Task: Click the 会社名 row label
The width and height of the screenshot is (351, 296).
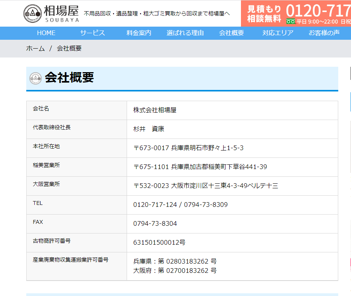Action: pyautogui.click(x=41, y=108)
